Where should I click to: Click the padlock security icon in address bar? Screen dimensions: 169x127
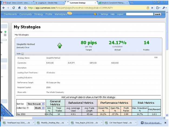tap(148, 8)
